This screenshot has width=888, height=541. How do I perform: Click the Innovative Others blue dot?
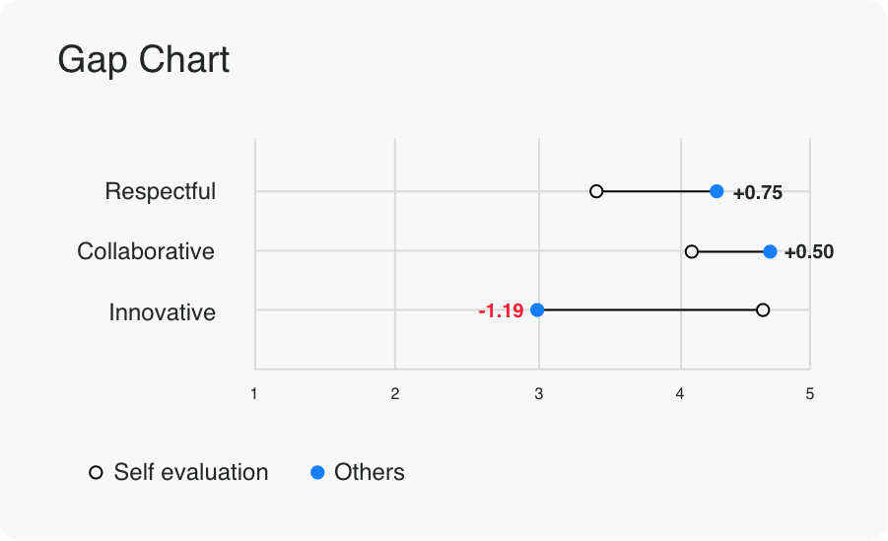[537, 310]
